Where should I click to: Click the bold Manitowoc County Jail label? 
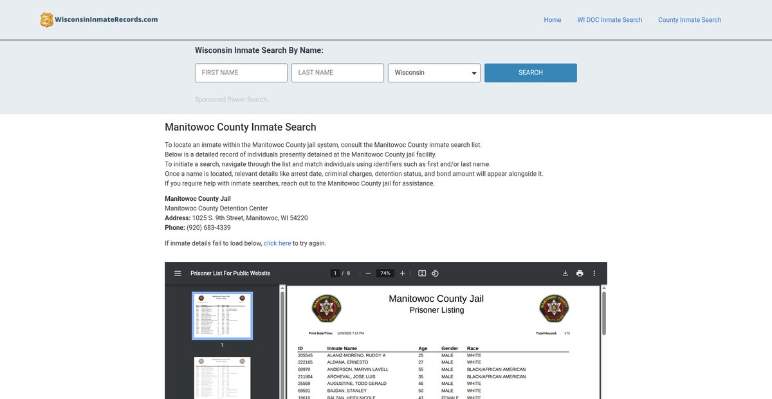[198, 199]
